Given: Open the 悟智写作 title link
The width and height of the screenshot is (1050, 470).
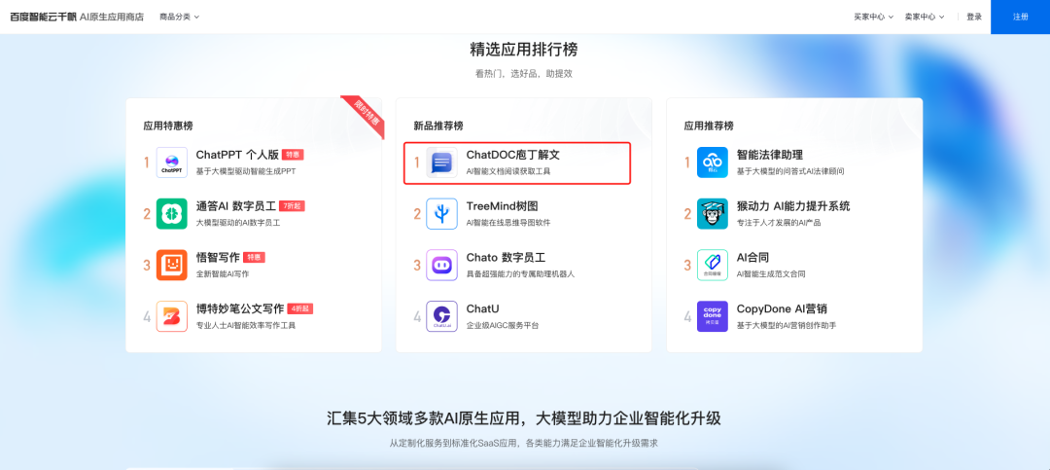Looking at the screenshot, I should (x=218, y=258).
